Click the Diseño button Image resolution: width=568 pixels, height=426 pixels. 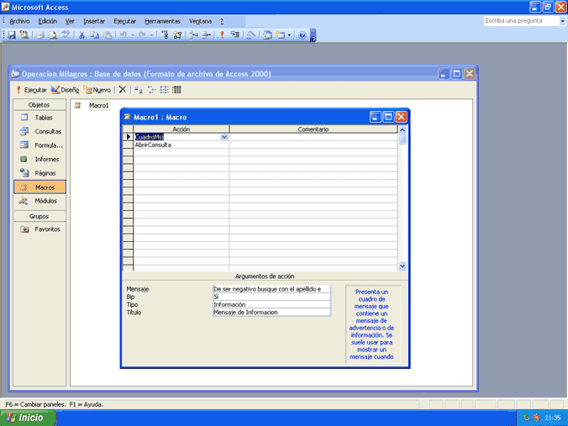pyautogui.click(x=66, y=90)
